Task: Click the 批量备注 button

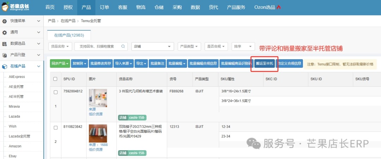Action: point(157,63)
